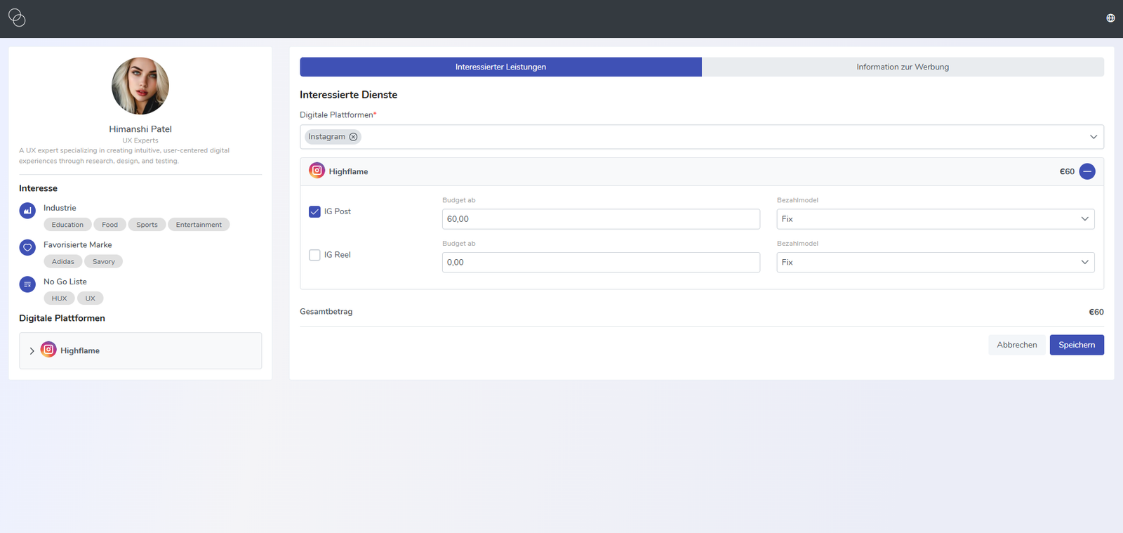
Task: Switch to the Interessierter Leistungen tab
Action: [500, 67]
